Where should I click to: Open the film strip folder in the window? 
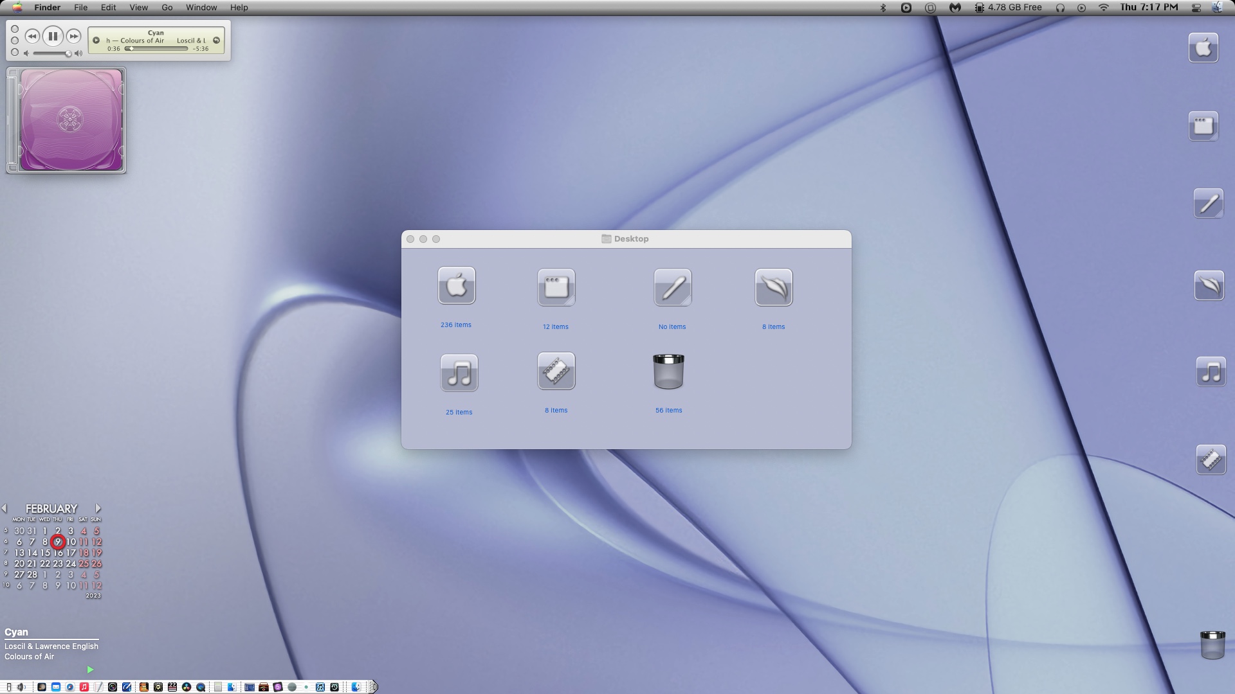[x=556, y=371]
